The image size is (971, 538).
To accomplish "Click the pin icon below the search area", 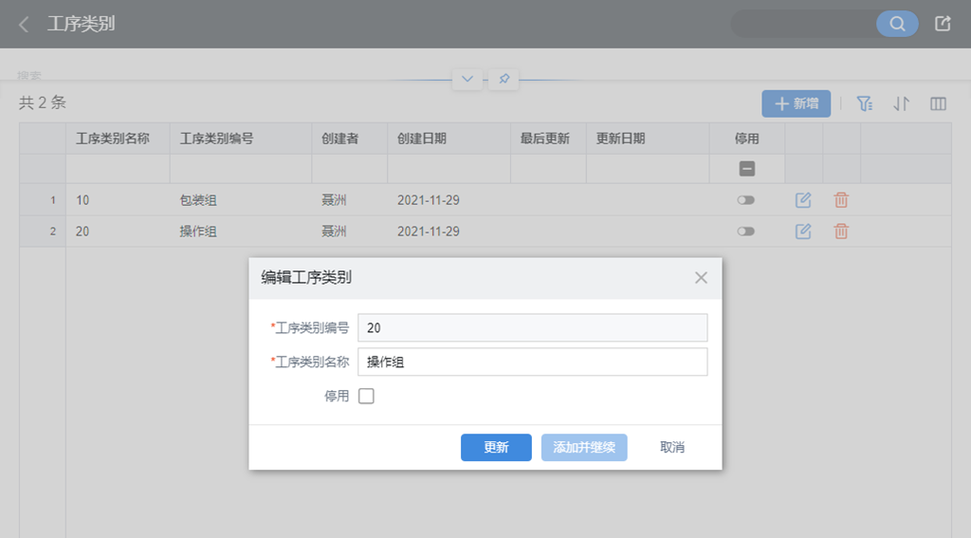I will click(x=504, y=79).
